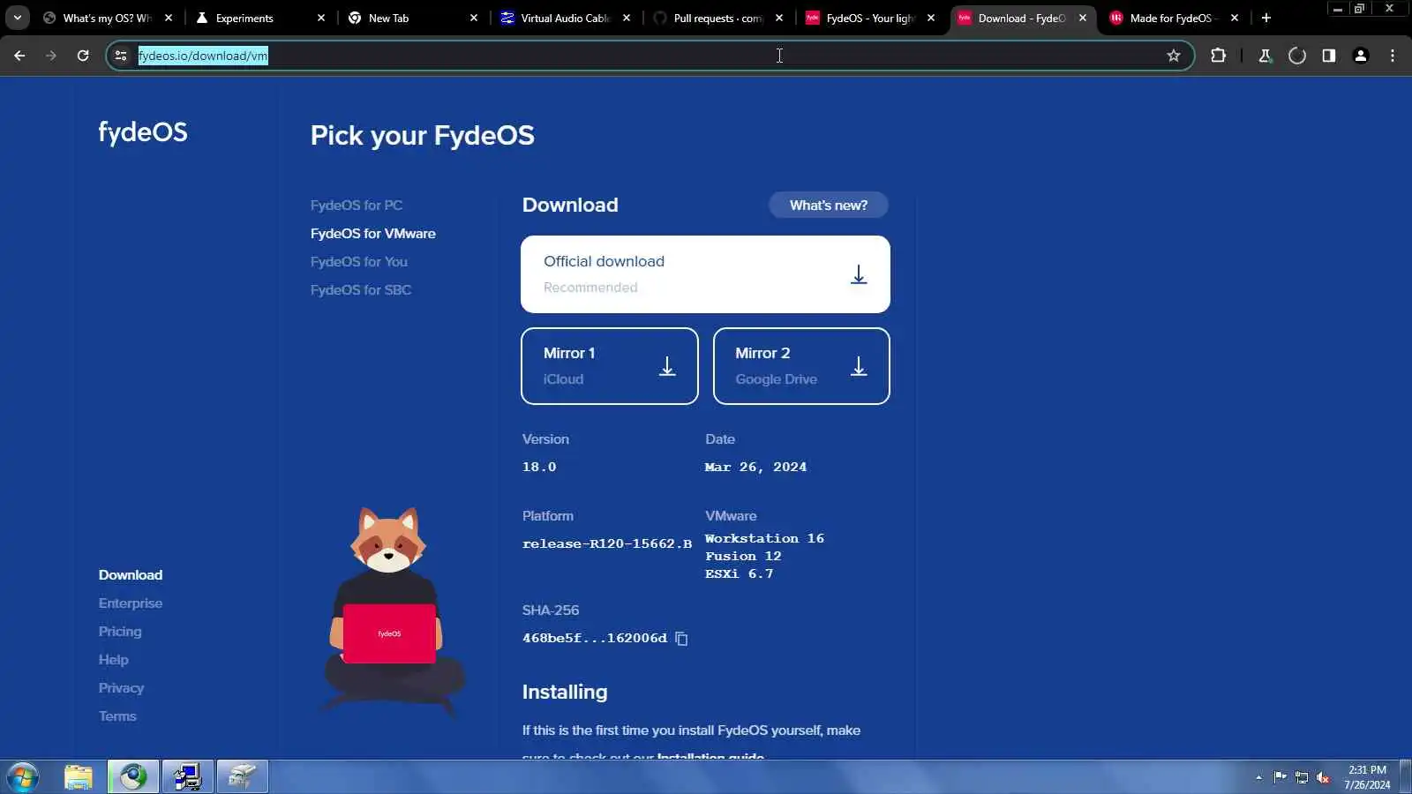Viewport: 1412px width, 794px height.
Task: Switch to the FydeOS - Your light tab
Action: tap(871, 18)
